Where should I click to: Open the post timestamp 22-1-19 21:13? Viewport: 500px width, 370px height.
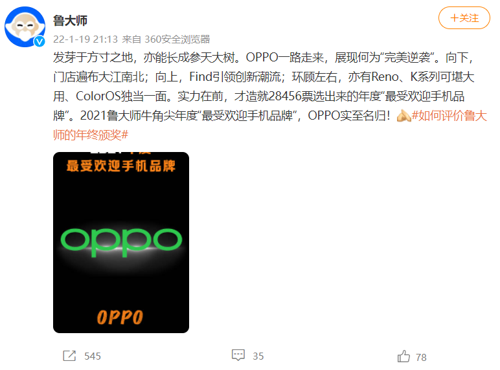pos(85,39)
